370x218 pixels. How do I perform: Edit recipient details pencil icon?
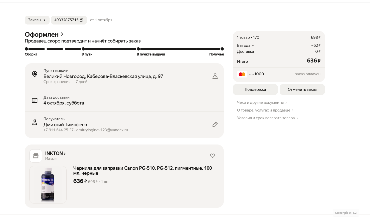(215, 124)
